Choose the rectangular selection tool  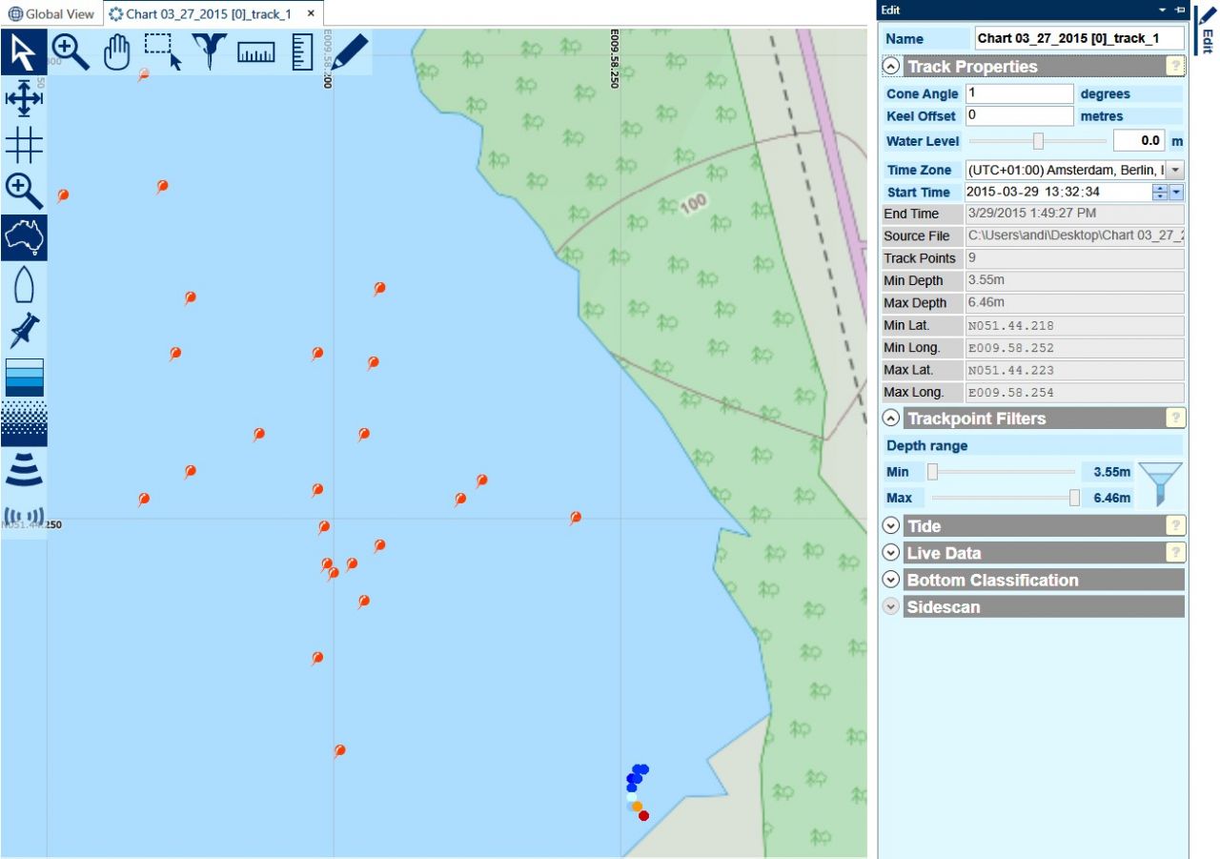point(163,51)
